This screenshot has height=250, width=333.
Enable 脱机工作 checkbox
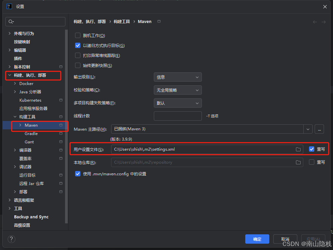pos(78,35)
